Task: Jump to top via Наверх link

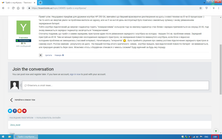Action: pos(59,55)
